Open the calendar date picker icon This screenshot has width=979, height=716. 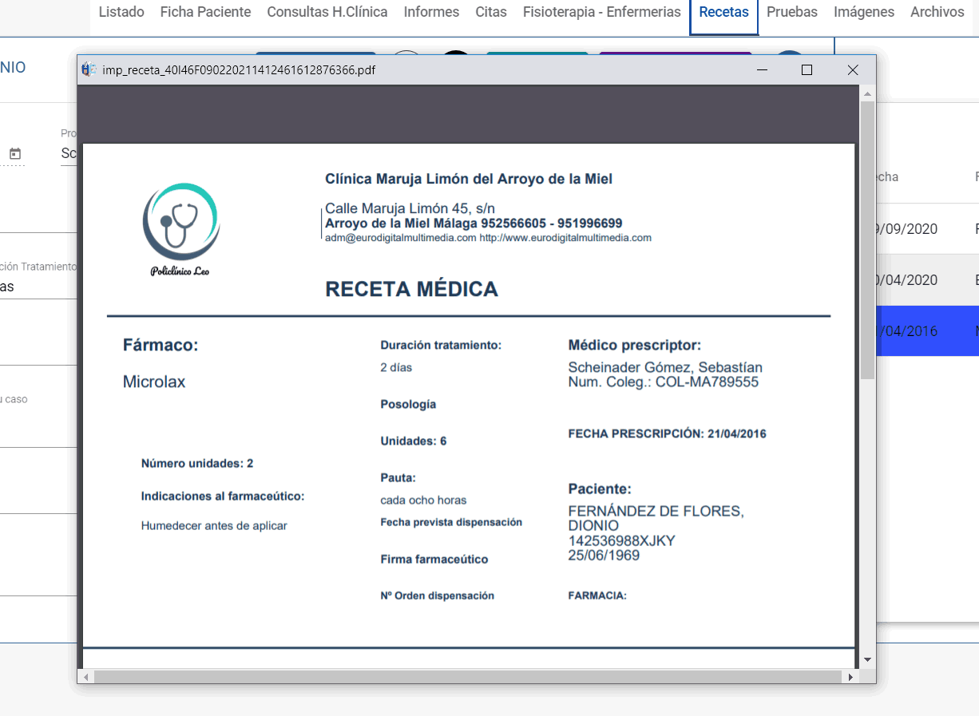click(x=14, y=153)
